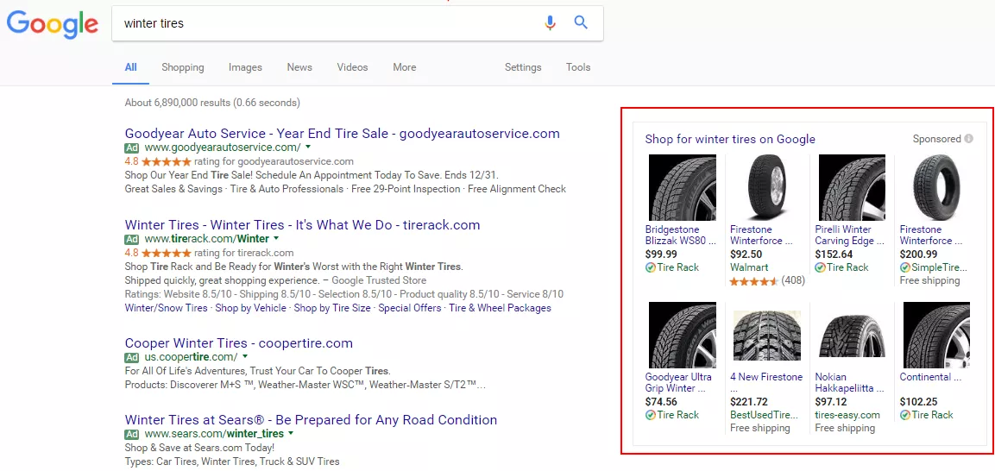This screenshot has height=471, width=995.
Task: Open Nokian Hakkapeliitta product title
Action: [x=849, y=383]
